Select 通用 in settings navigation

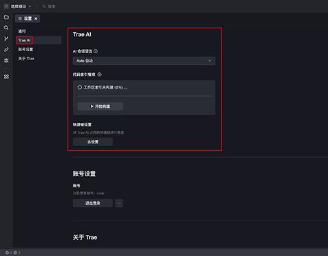[x=22, y=31]
